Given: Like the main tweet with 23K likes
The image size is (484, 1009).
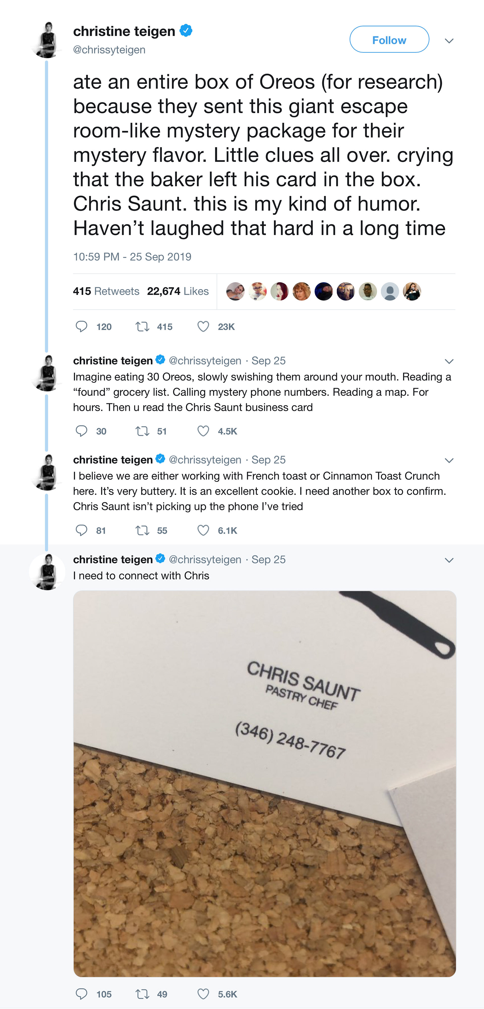Looking at the screenshot, I should tap(203, 326).
